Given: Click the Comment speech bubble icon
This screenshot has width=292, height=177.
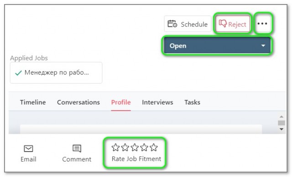Looking at the screenshot, I should 77,148.
